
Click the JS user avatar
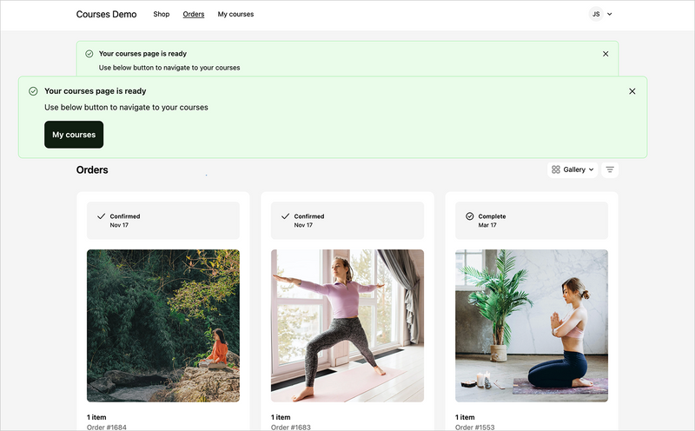pyautogui.click(x=595, y=14)
